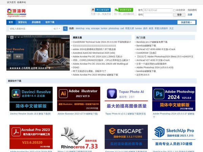Open the 原创教程 nav tab
The width and height of the screenshot is (203, 152).
pyautogui.click(x=36, y=22)
